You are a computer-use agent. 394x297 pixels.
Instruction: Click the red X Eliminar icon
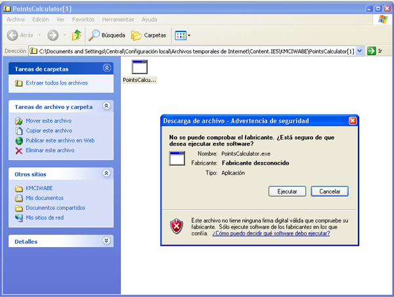(19, 151)
